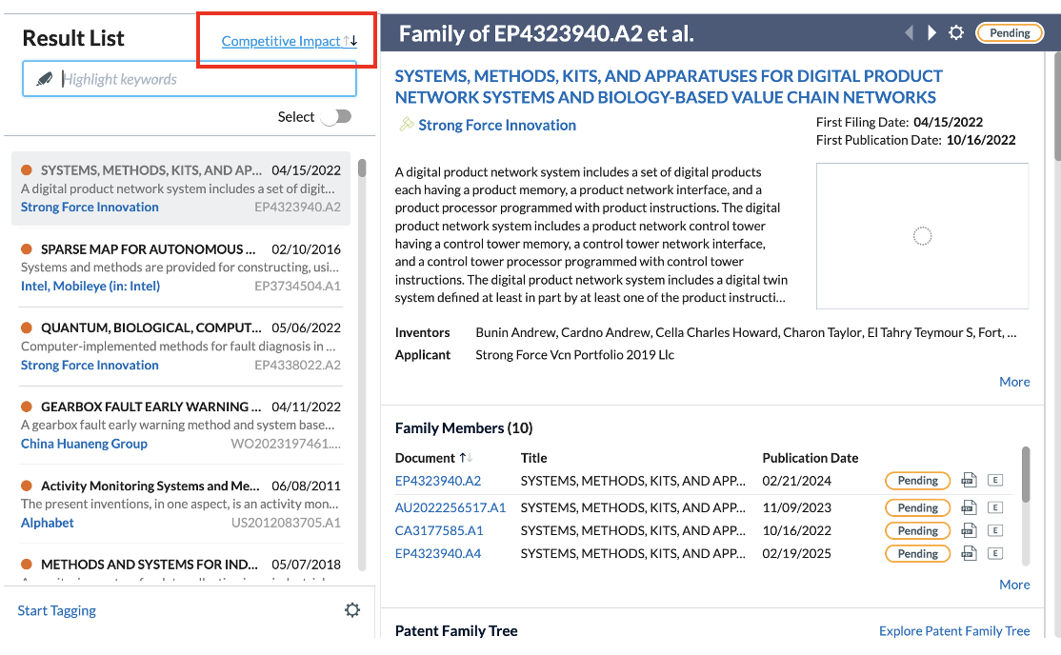The image size is (1061, 655).
Task: Expand More under the Applicant details
Action: [x=1014, y=382]
